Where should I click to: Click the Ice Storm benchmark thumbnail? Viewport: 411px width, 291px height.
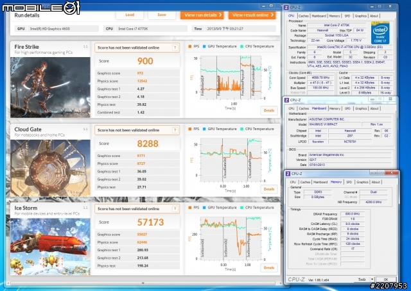(x=50, y=247)
